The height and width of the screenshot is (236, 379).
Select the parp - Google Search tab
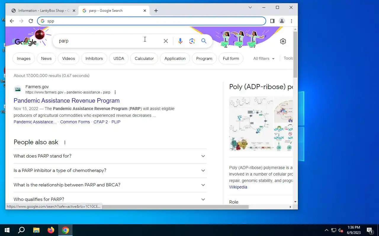[114, 11]
